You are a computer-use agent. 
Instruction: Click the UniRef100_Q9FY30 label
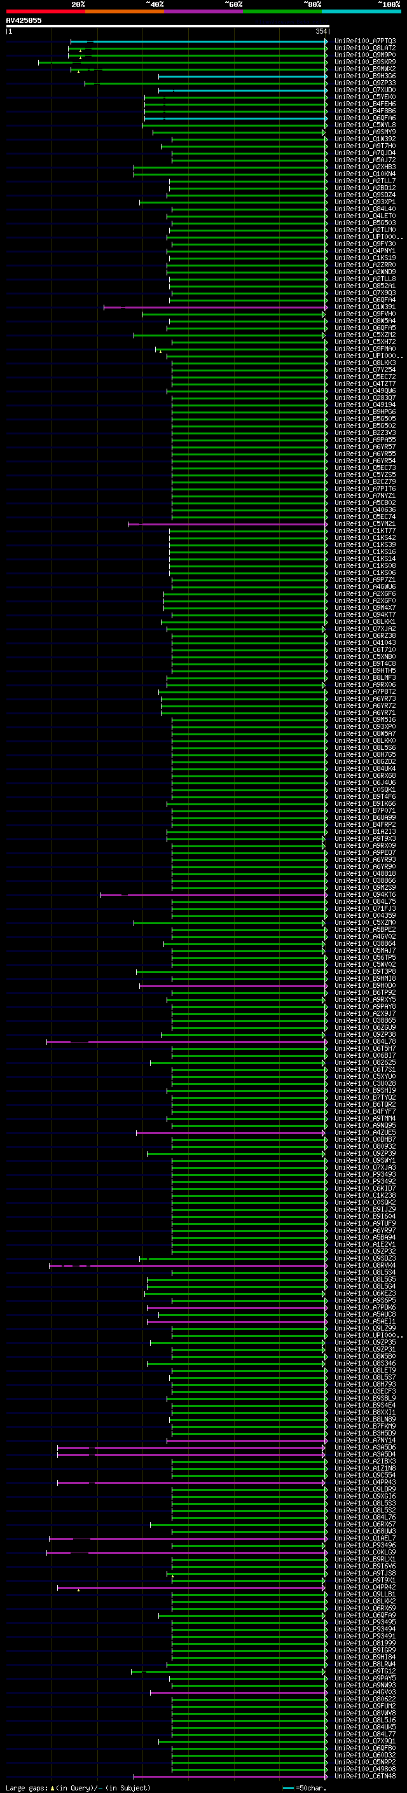[364, 244]
